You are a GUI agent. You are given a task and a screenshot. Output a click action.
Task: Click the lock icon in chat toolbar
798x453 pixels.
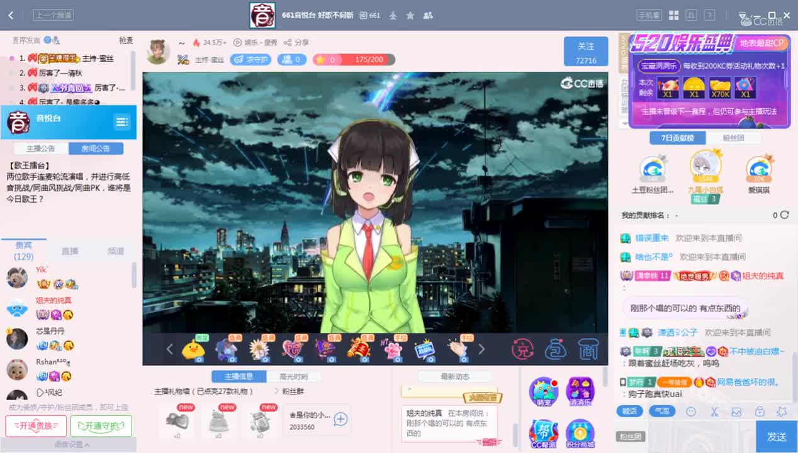coord(760,411)
